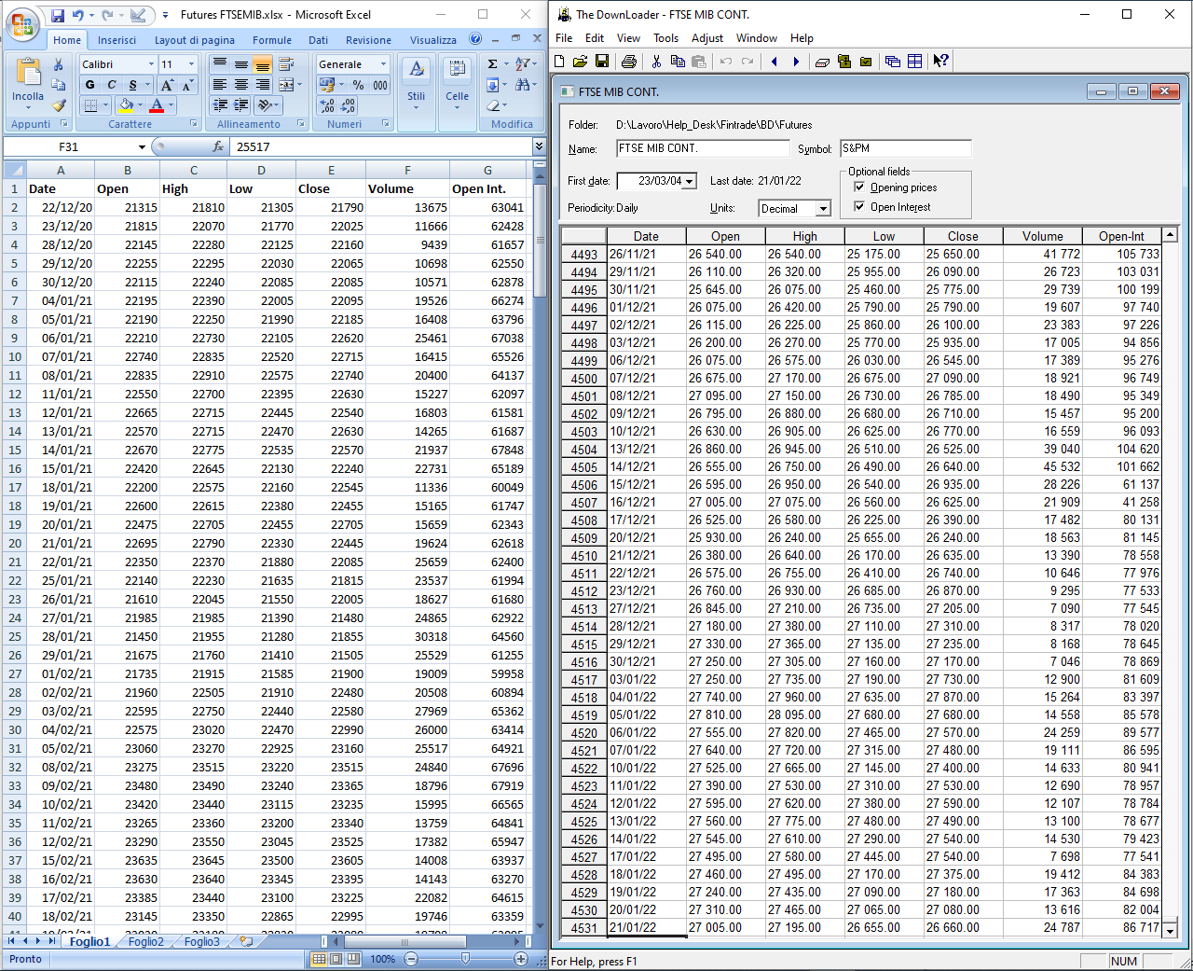Expand the Excel formula bar chevron
This screenshot has height=971, width=1193.
coord(539,146)
